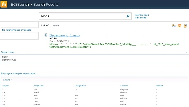This screenshot has width=189, height=107.
Task: Click the search magnifier icon
Action: (128, 16)
